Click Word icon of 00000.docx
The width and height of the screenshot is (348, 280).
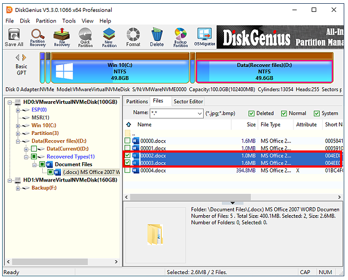(135, 141)
